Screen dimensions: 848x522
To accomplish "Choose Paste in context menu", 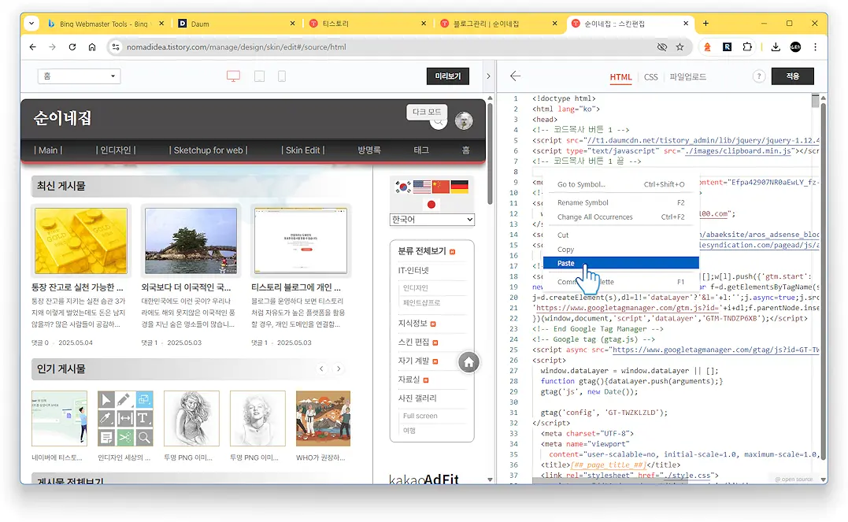I will pos(621,264).
